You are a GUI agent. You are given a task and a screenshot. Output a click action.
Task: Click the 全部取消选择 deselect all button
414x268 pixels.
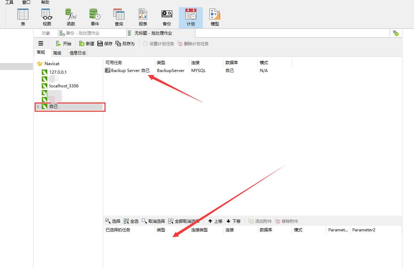pos(184,221)
